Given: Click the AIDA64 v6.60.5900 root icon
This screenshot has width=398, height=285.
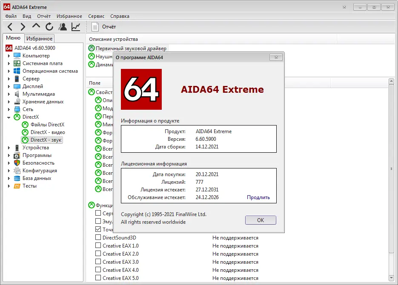Looking at the screenshot, I should (x=9, y=48).
